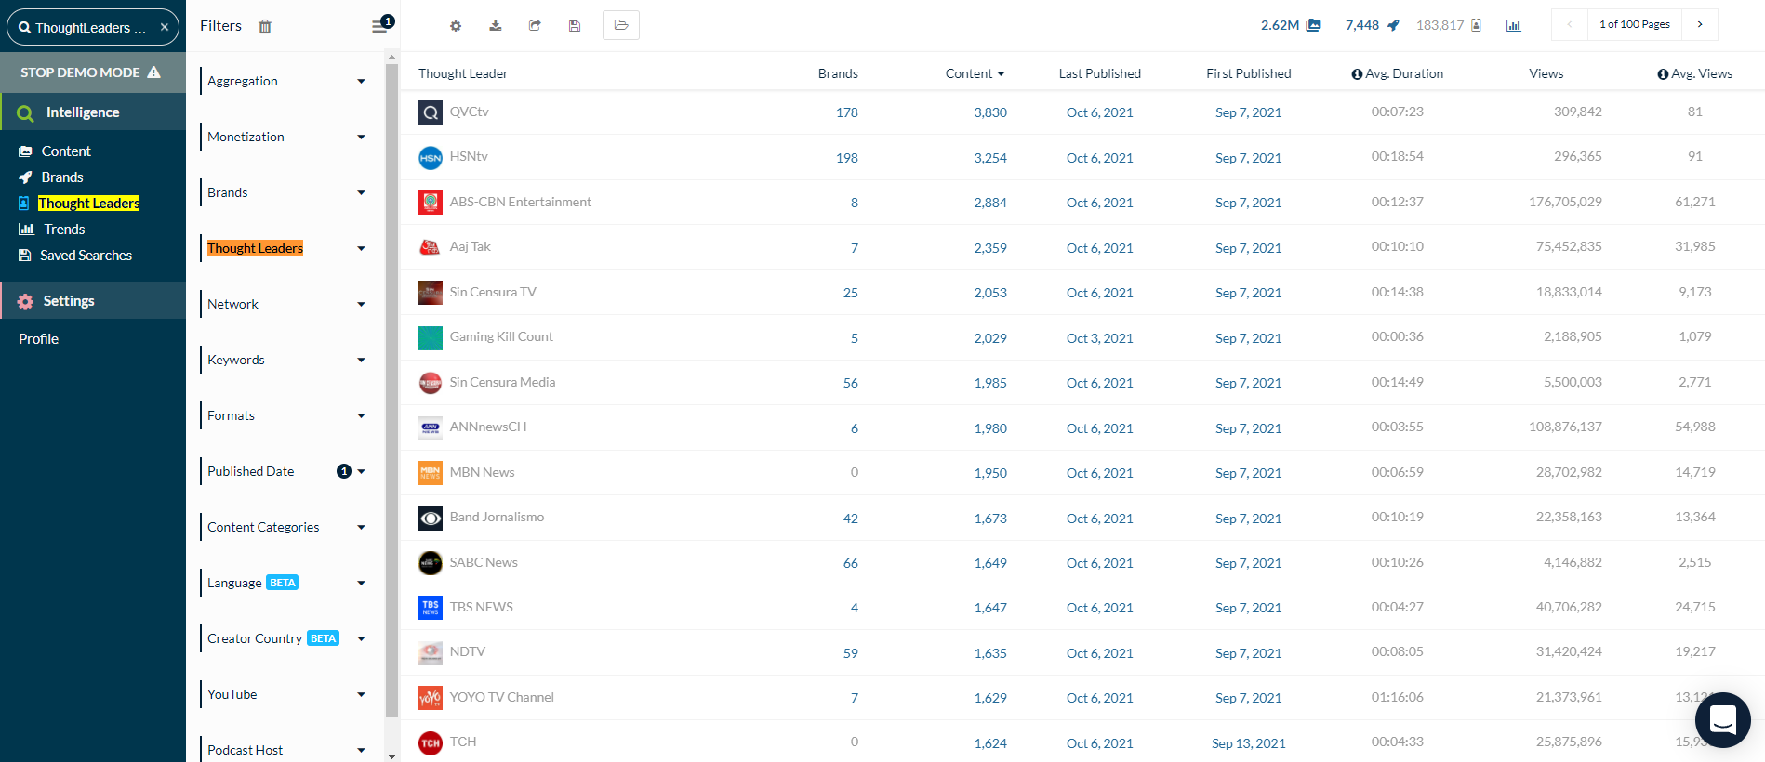Click the QVCtv channel logo
1765x762 pixels.
[431, 112]
